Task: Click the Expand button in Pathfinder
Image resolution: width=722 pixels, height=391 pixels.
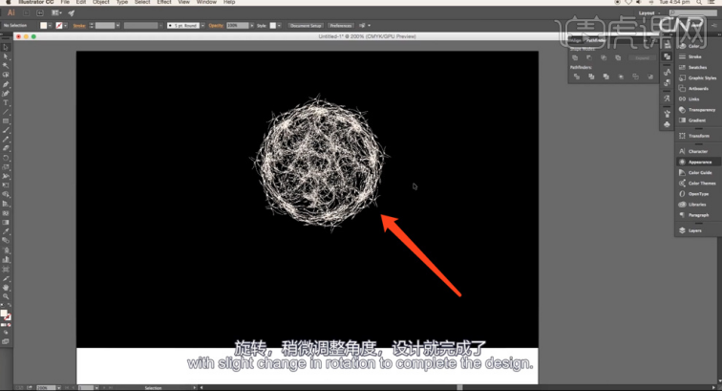Action: pyautogui.click(x=642, y=58)
